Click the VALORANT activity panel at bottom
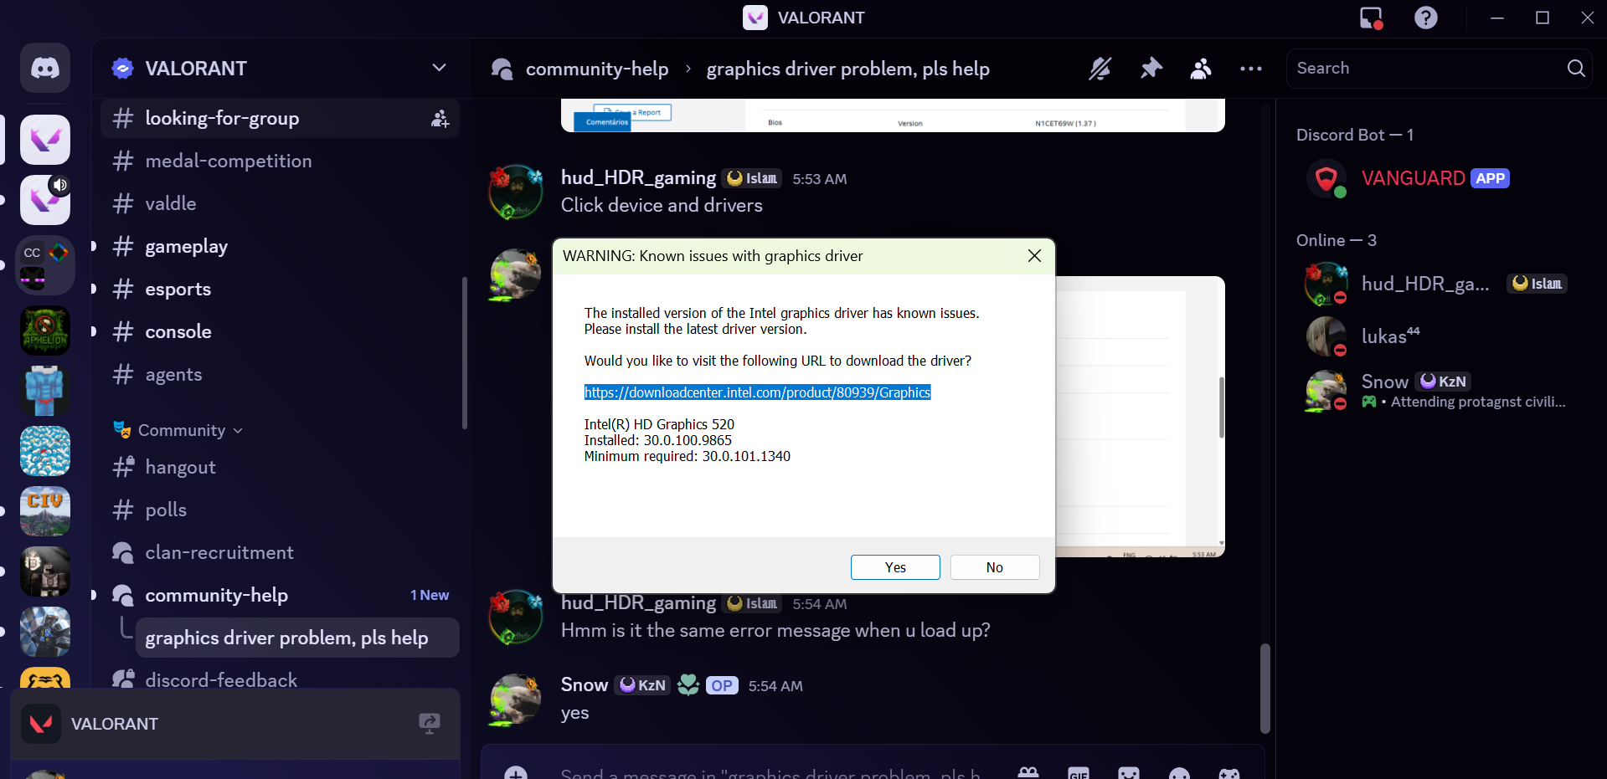The width and height of the screenshot is (1607, 779). (x=235, y=724)
